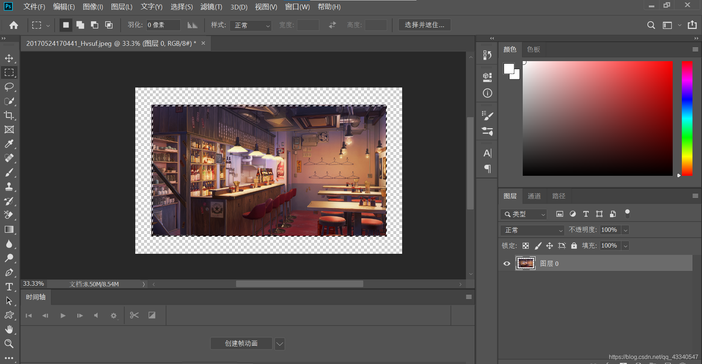Select the Blur tool
This screenshot has height=364, width=702.
point(9,244)
